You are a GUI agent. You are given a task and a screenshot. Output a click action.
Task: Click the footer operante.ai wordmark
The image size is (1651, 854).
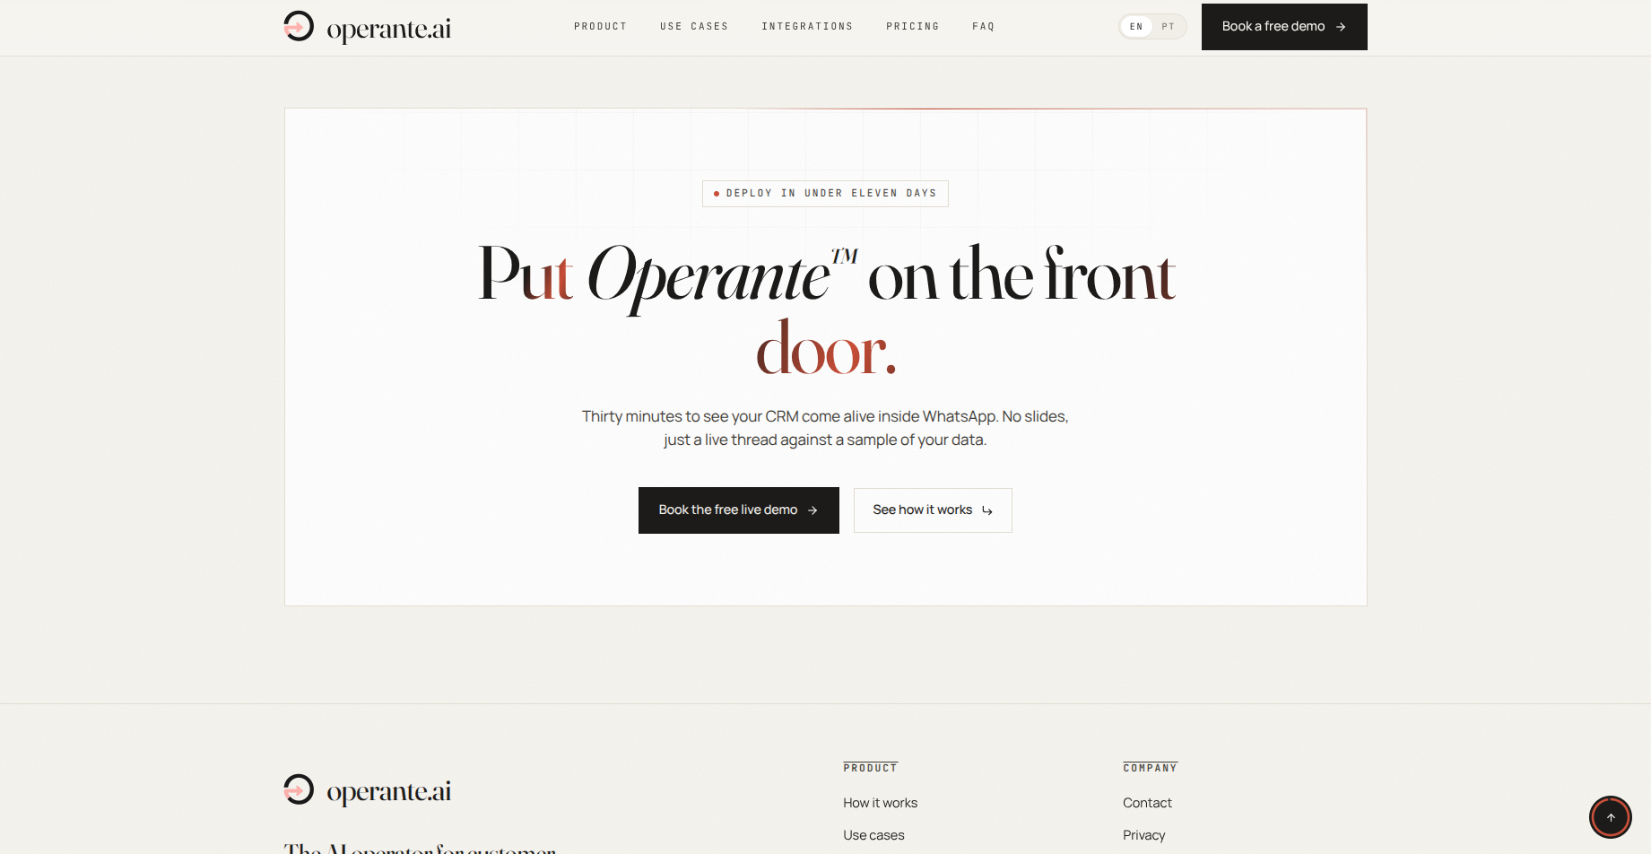388,791
